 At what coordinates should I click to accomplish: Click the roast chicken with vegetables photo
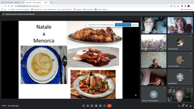pyautogui.click(x=93, y=84)
